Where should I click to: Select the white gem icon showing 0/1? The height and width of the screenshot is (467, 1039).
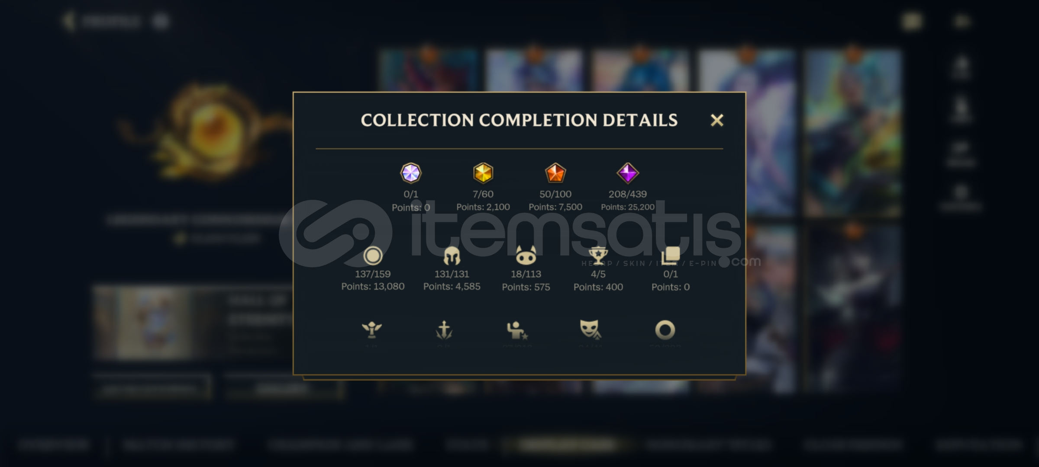click(x=411, y=173)
